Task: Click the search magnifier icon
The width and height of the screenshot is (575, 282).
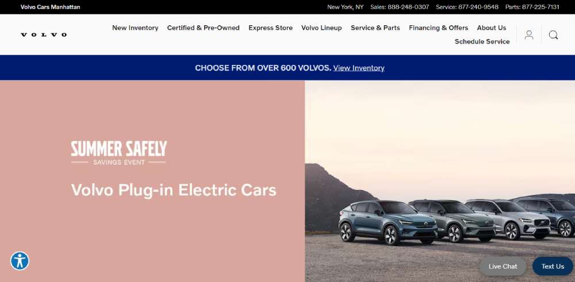Action: [553, 35]
